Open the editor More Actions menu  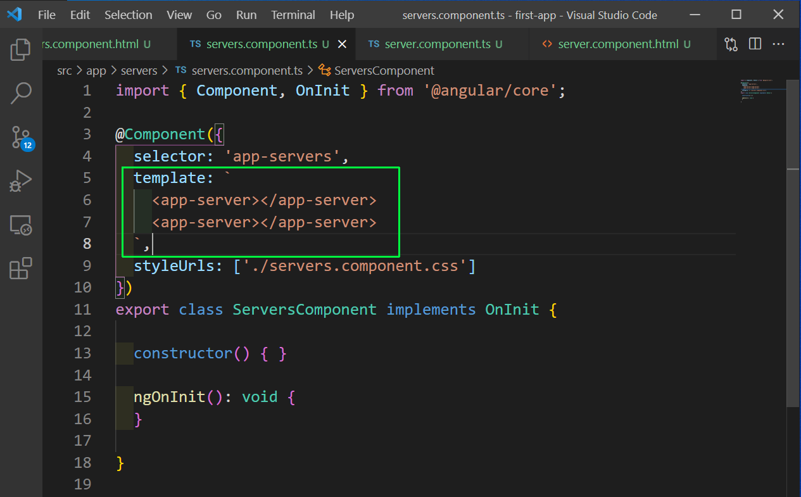click(x=778, y=44)
